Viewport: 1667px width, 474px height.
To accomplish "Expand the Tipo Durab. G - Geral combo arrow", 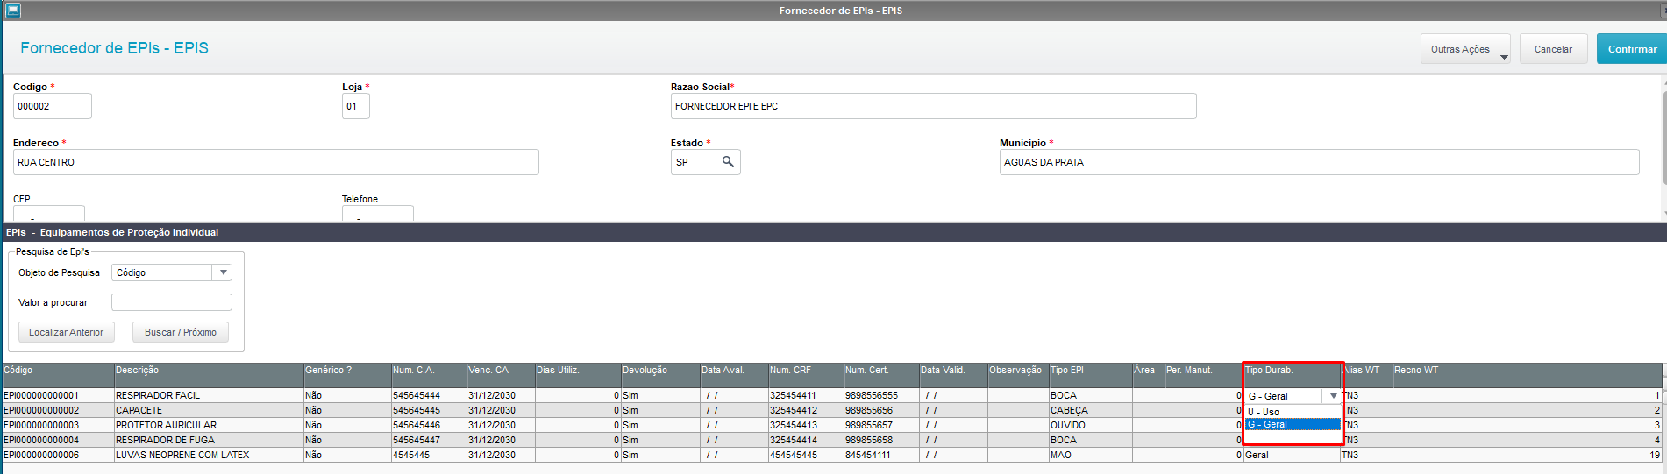I will (1333, 396).
